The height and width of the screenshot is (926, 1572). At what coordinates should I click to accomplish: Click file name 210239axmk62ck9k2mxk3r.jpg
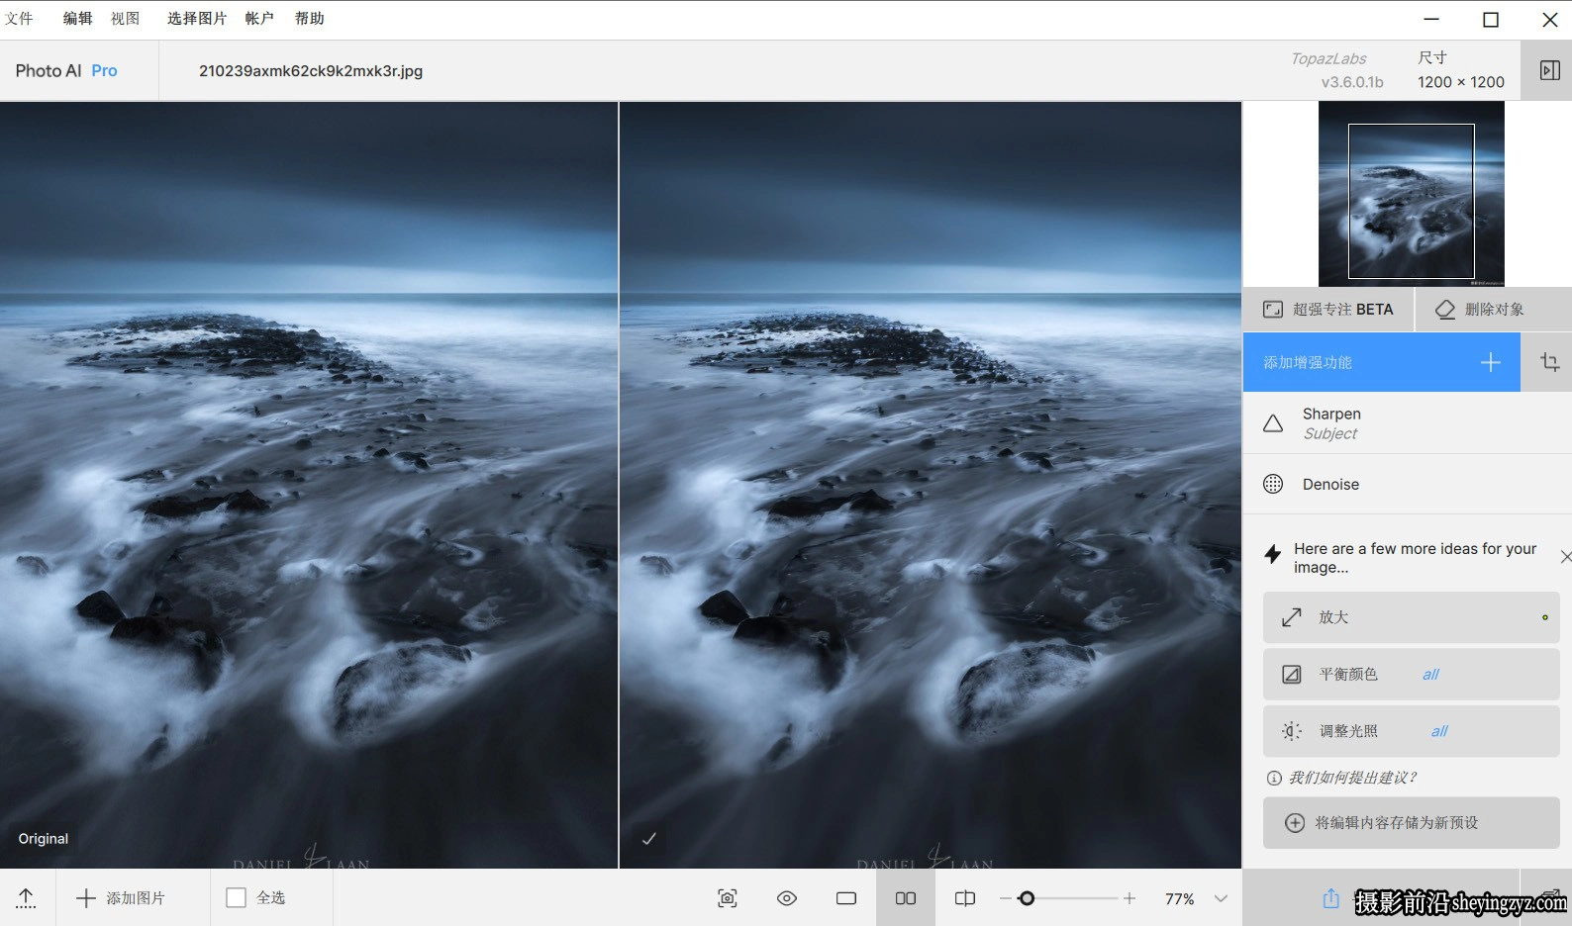(311, 70)
